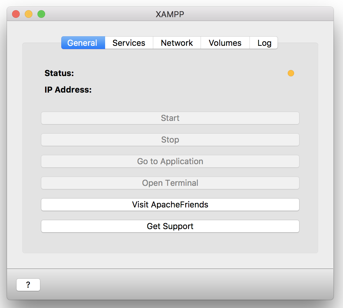
Task: Open the Network tab
Action: pyautogui.click(x=177, y=43)
